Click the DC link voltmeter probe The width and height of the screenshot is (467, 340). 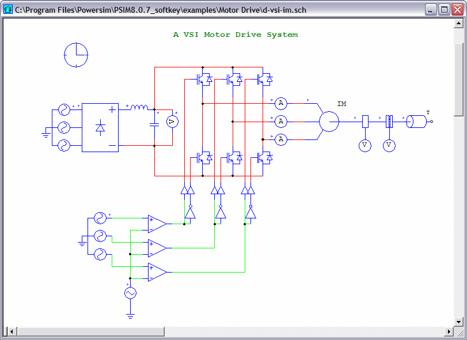click(172, 122)
